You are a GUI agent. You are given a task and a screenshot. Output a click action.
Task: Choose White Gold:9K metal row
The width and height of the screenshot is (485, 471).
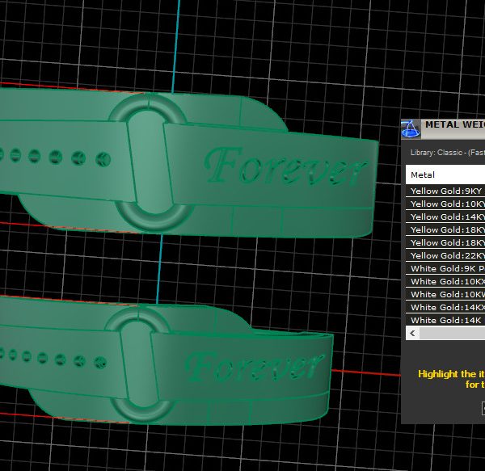click(x=446, y=269)
